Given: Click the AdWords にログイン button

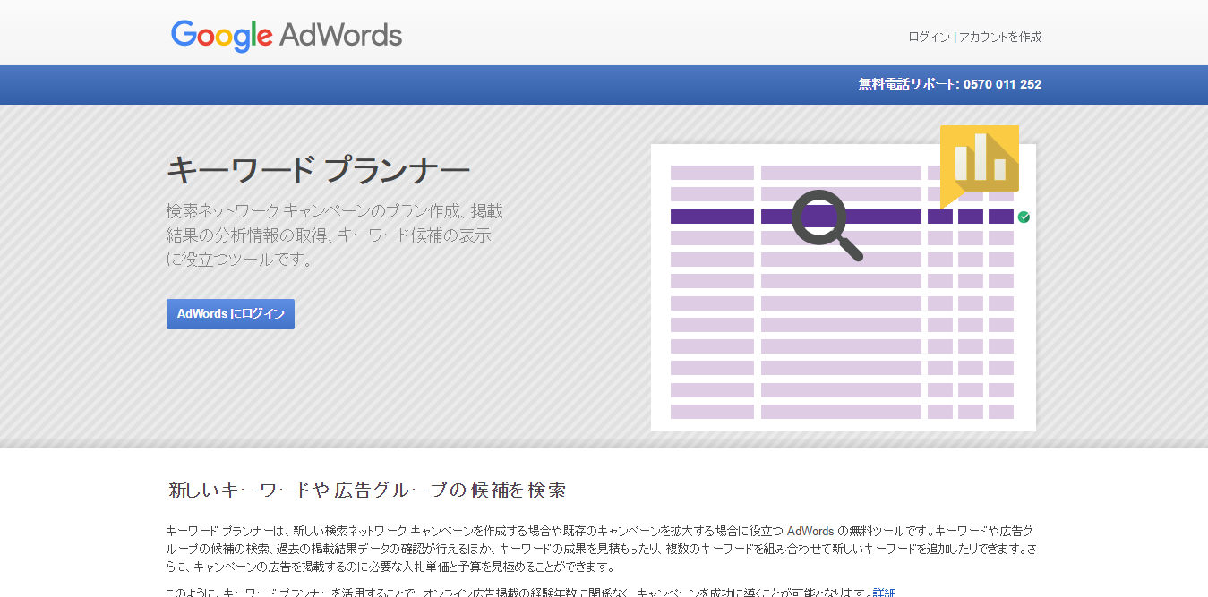Looking at the screenshot, I should tap(230, 314).
